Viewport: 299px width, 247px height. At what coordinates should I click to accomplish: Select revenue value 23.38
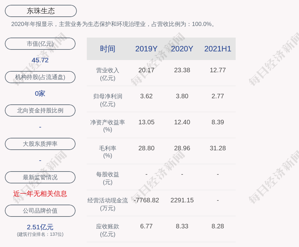[x=182, y=70]
